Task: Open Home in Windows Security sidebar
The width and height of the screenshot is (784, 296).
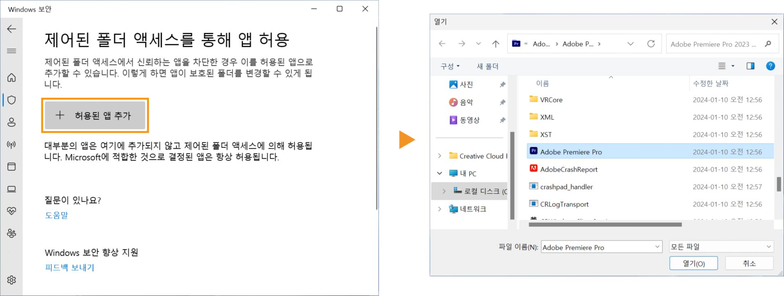Action: point(11,77)
